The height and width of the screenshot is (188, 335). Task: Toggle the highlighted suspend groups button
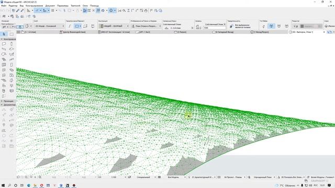[98, 10]
